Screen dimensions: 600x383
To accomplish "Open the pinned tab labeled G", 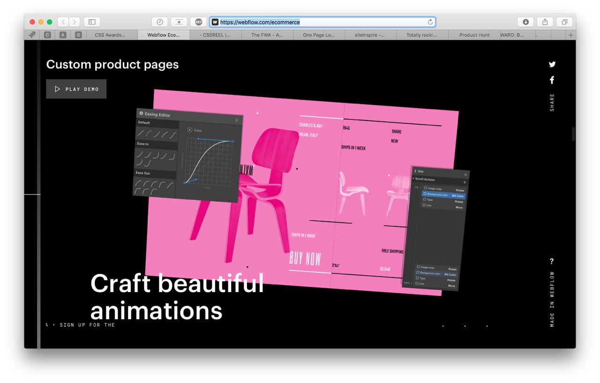I will [78, 35].
